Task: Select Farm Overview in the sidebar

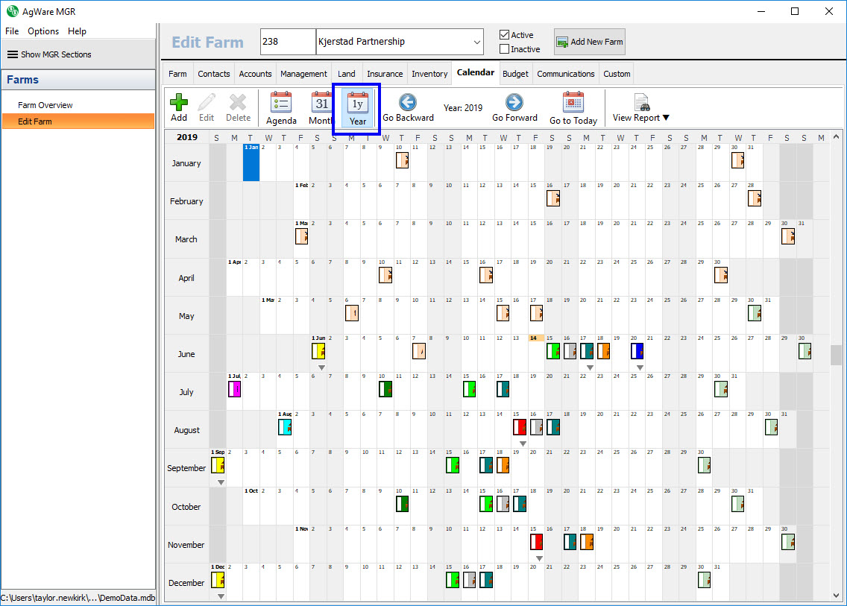Action: (x=45, y=105)
